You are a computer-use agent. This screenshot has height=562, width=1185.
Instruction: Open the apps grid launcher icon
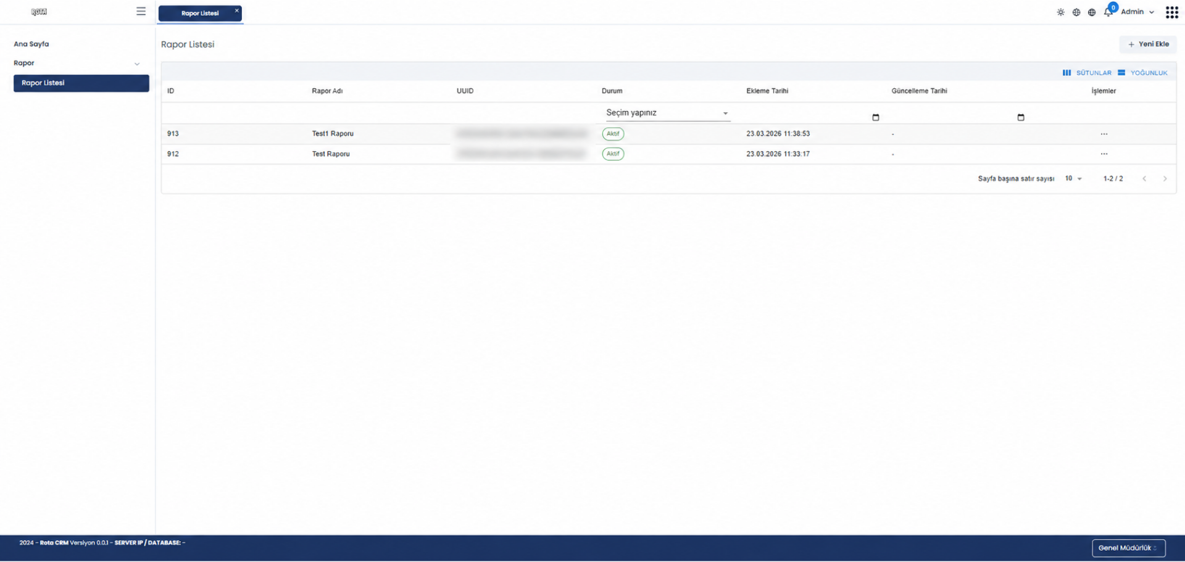pos(1171,12)
